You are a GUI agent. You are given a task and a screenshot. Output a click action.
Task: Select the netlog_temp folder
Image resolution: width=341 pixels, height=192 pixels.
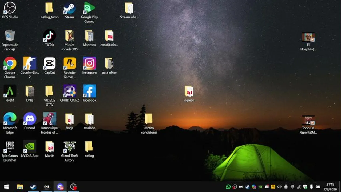(50, 11)
